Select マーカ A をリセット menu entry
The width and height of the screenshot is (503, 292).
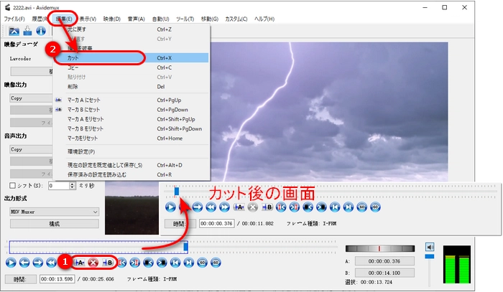(131, 119)
